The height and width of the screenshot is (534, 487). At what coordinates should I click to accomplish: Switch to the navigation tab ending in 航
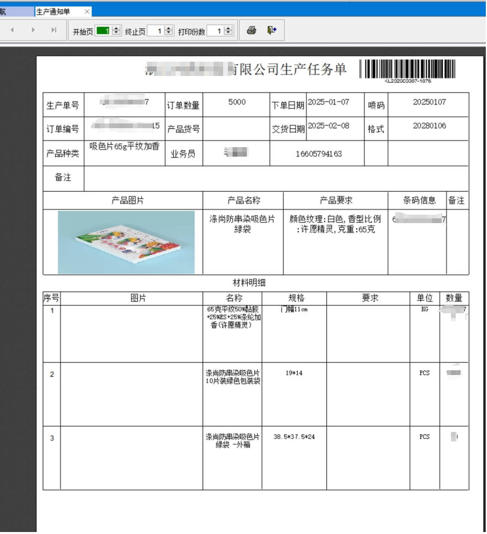click(16, 12)
